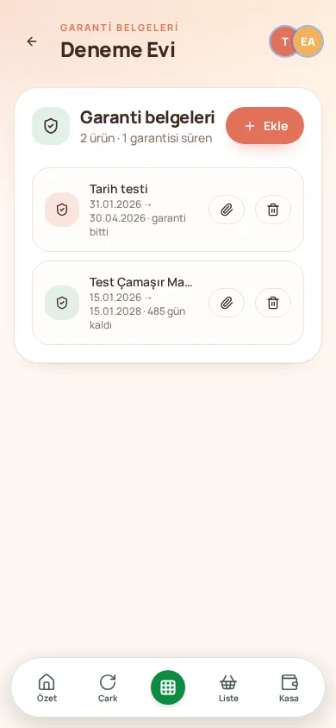Delete the Tarih testi warranty
The width and height of the screenshot is (336, 728).
point(273,210)
